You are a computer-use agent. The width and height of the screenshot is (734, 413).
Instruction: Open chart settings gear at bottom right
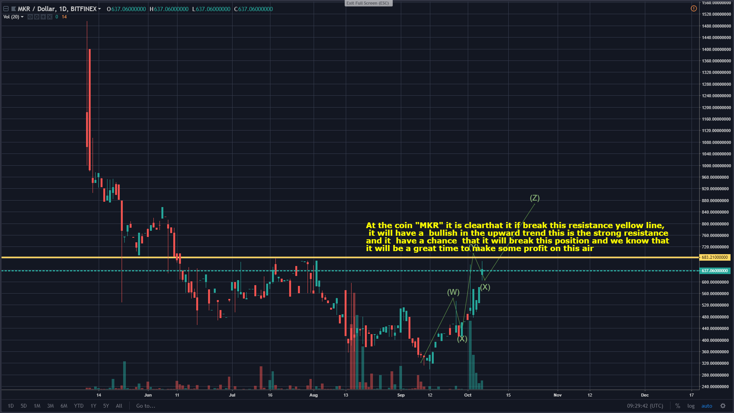click(723, 406)
